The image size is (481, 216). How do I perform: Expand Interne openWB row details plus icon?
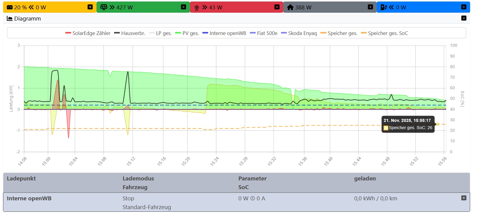tap(464, 198)
